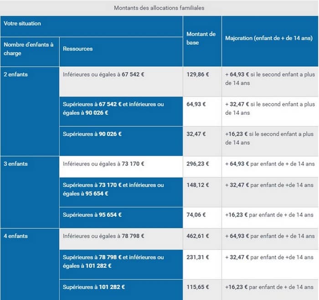Click '+16,23 € si le second enfant' cell

[270, 141]
